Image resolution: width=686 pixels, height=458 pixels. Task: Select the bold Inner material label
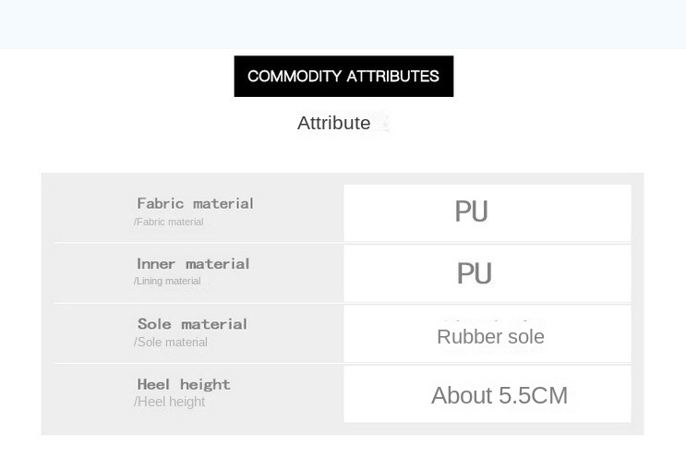click(193, 264)
